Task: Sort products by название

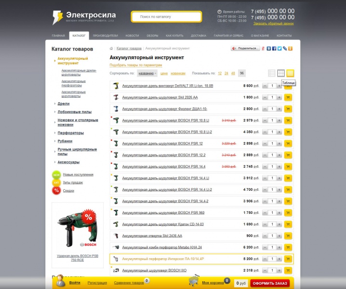Action: [147, 73]
